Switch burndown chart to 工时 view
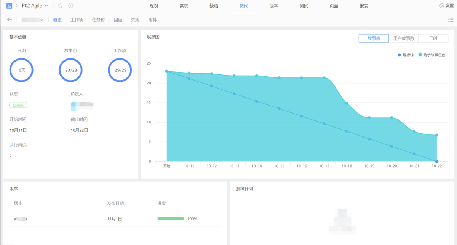 tap(434, 38)
